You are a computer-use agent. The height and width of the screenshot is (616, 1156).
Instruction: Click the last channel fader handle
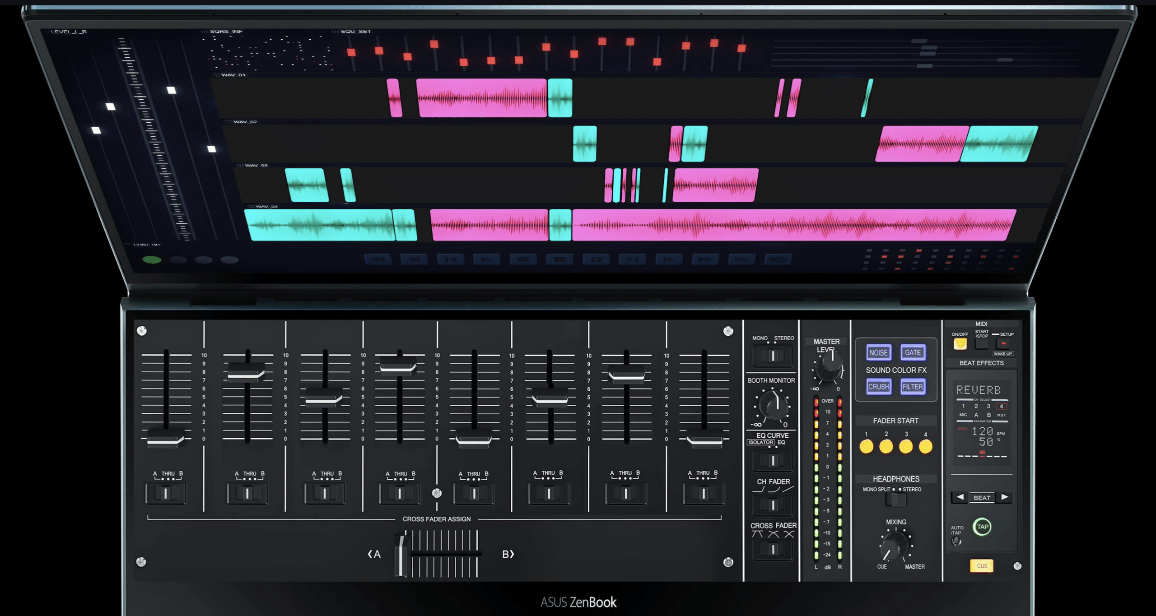[x=704, y=440]
